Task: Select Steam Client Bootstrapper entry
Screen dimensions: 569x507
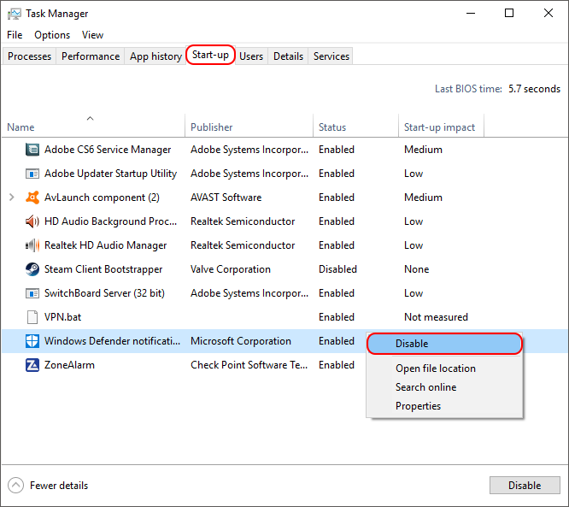Action: pos(284,269)
